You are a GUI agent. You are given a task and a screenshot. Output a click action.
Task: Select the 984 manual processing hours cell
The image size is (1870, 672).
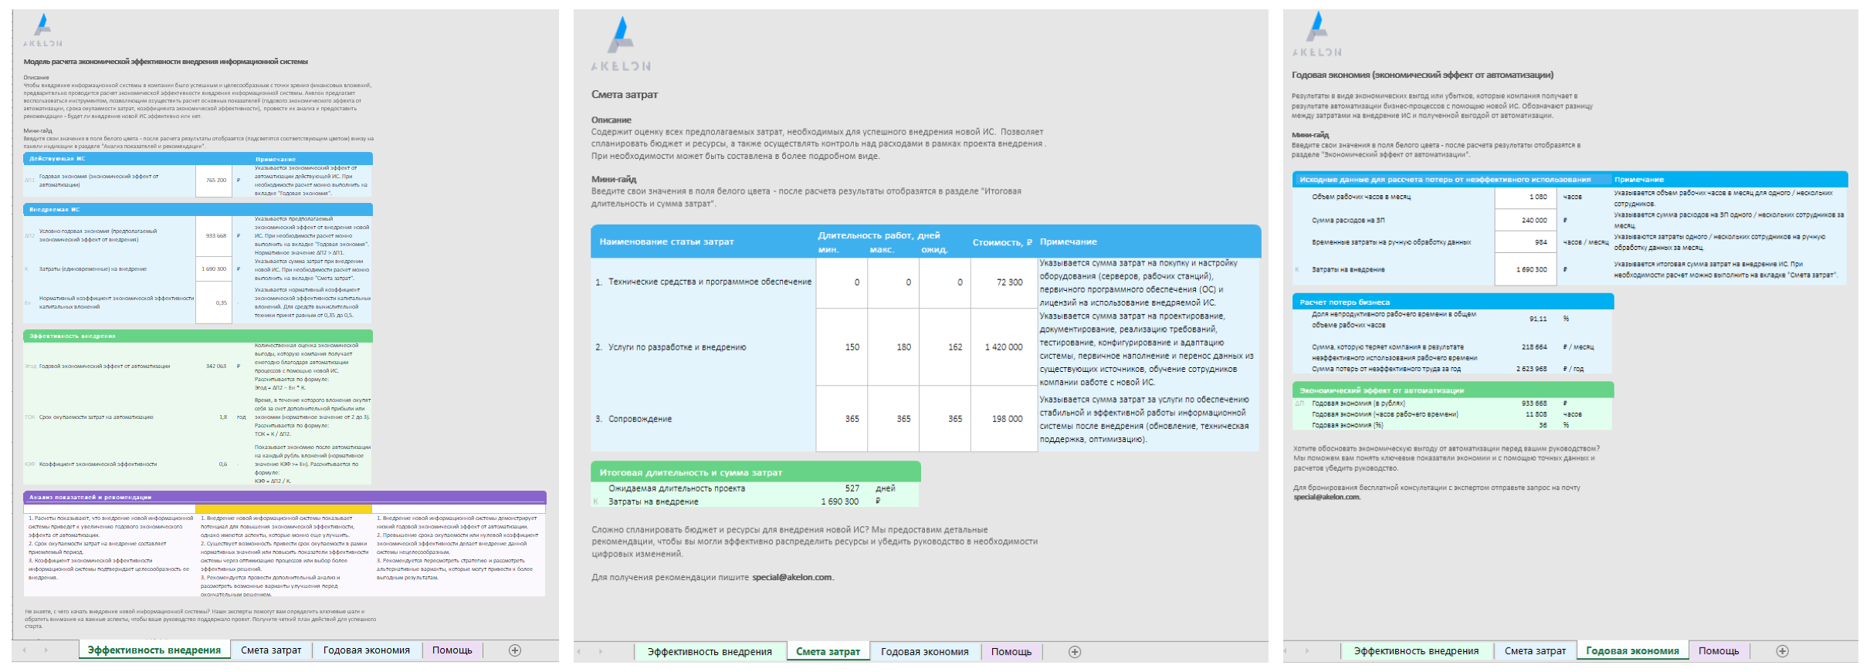point(1526,242)
